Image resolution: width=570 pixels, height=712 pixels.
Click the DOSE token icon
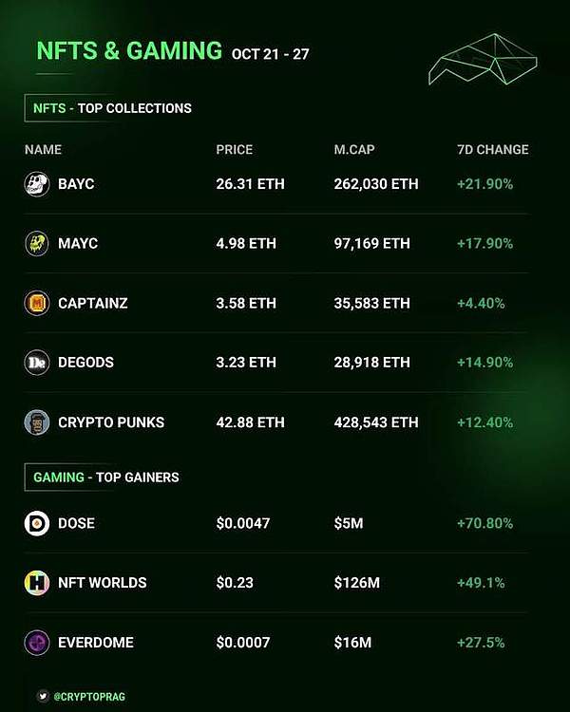[x=36, y=523]
